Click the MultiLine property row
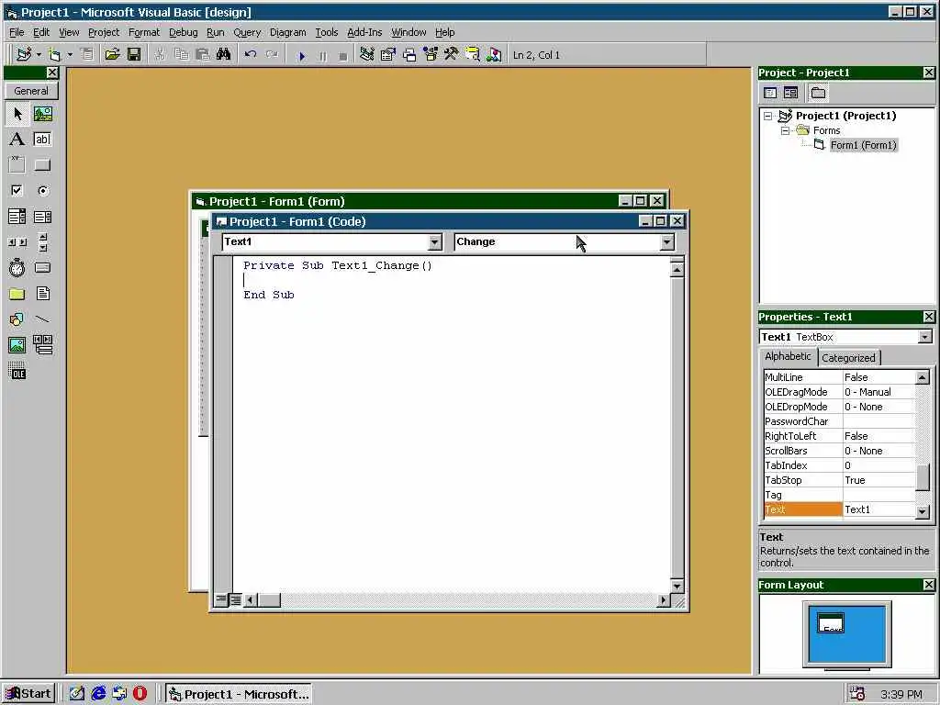Viewport: 940px width, 705px height. [x=839, y=377]
